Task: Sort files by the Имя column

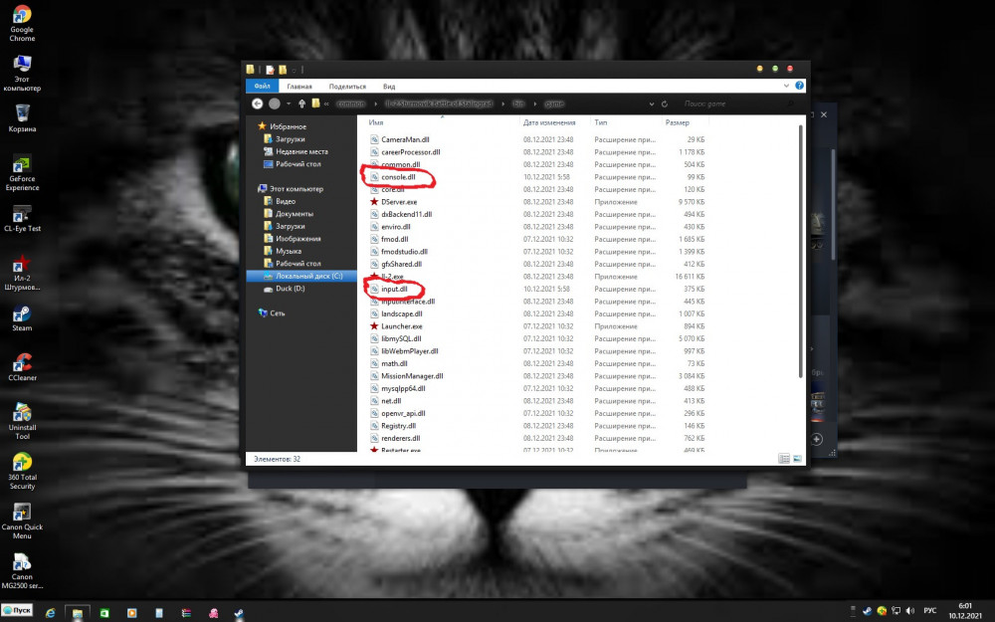Action: pos(376,122)
